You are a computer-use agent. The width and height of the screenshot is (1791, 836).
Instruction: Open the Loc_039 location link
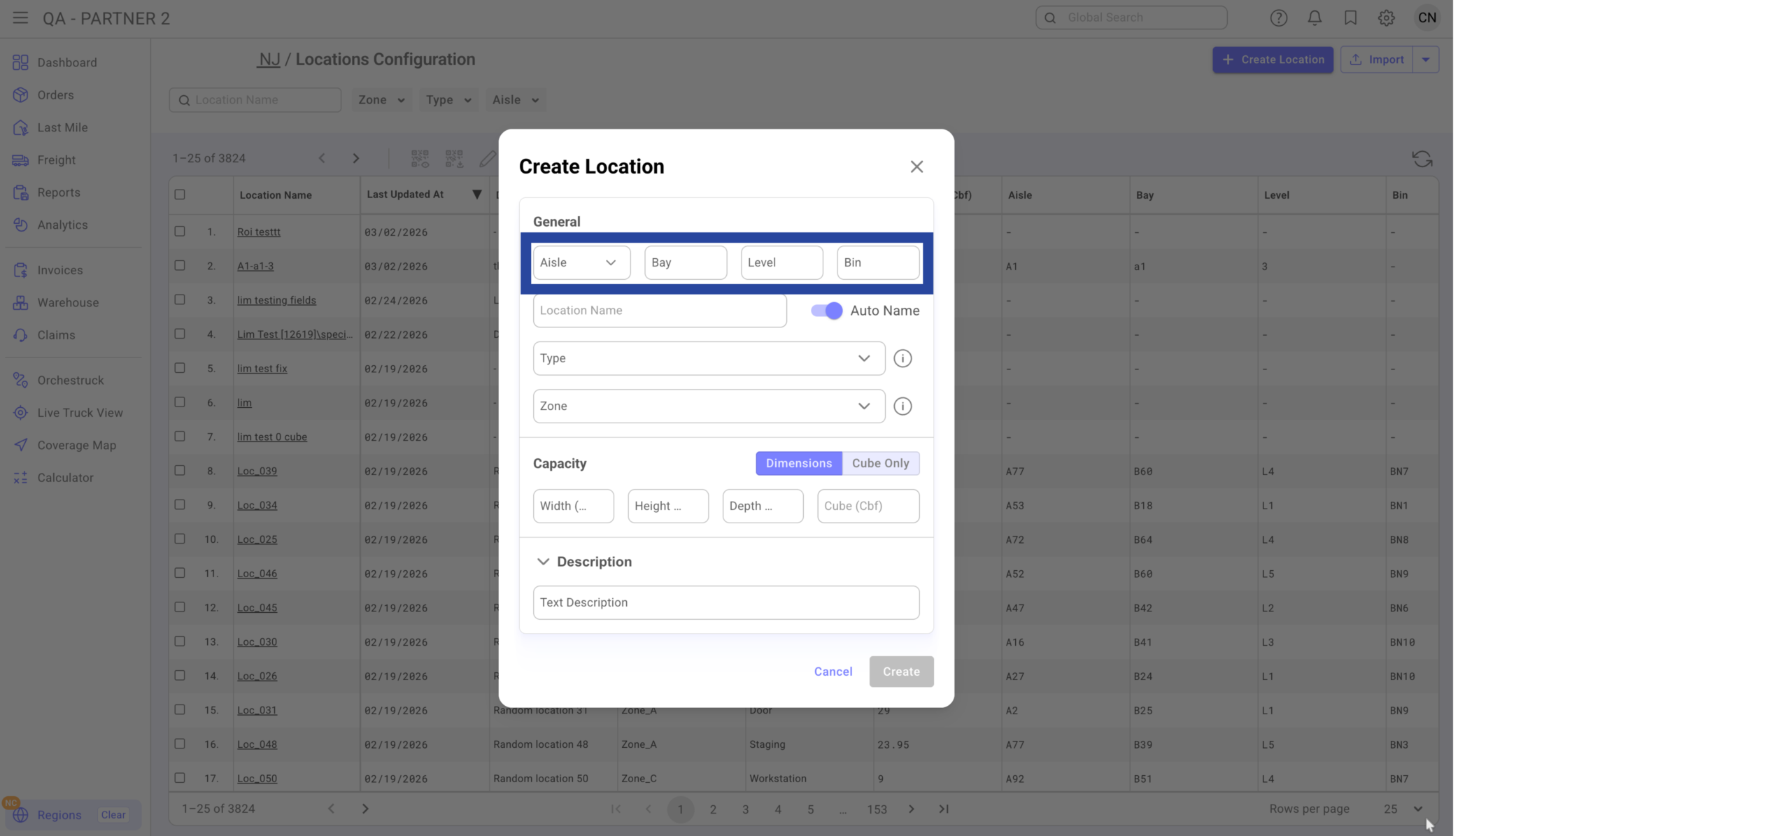(257, 471)
